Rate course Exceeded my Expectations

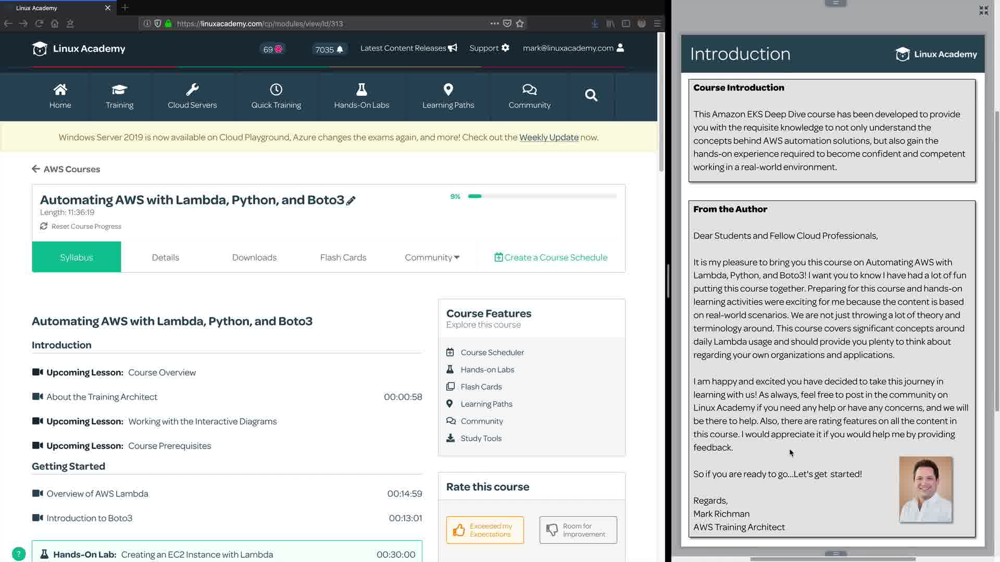point(485,530)
